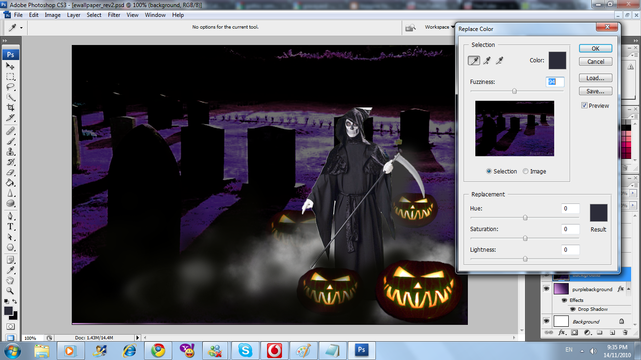Toggle Quick Mask mode button
This screenshot has height=360, width=641.
[x=10, y=326]
